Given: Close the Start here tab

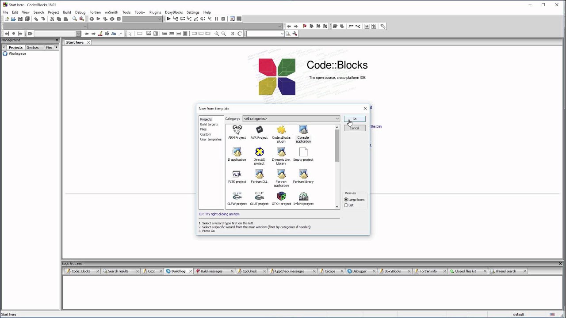Looking at the screenshot, I should pos(88,42).
